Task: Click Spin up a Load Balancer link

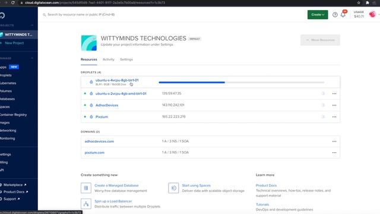Action: click(113, 202)
